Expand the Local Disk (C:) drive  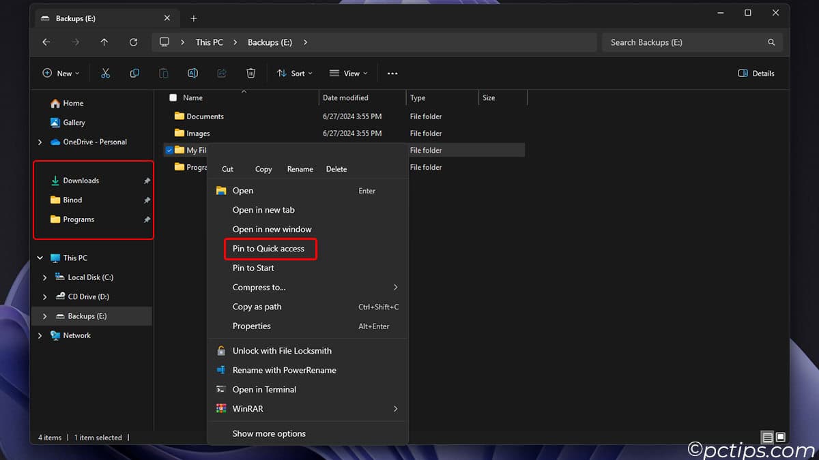pos(45,277)
